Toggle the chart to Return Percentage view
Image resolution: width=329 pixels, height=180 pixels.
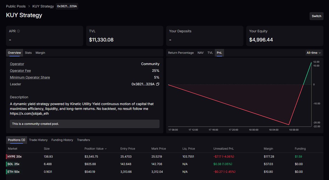[x=181, y=52]
